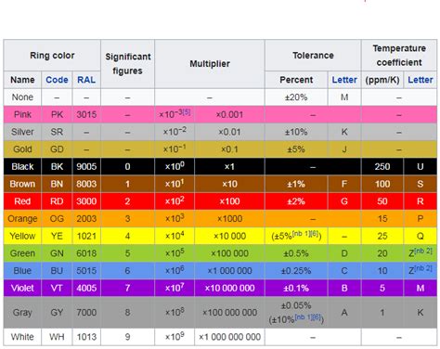
Task: Select the 'GN' code cell
Action: pos(57,253)
